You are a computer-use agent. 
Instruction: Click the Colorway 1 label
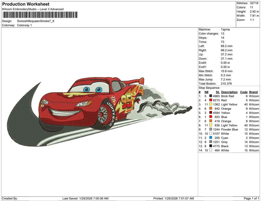point(24,25)
